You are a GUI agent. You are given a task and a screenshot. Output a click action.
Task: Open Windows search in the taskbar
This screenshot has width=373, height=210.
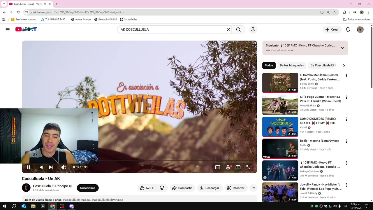pyautogui.click(x=14, y=206)
